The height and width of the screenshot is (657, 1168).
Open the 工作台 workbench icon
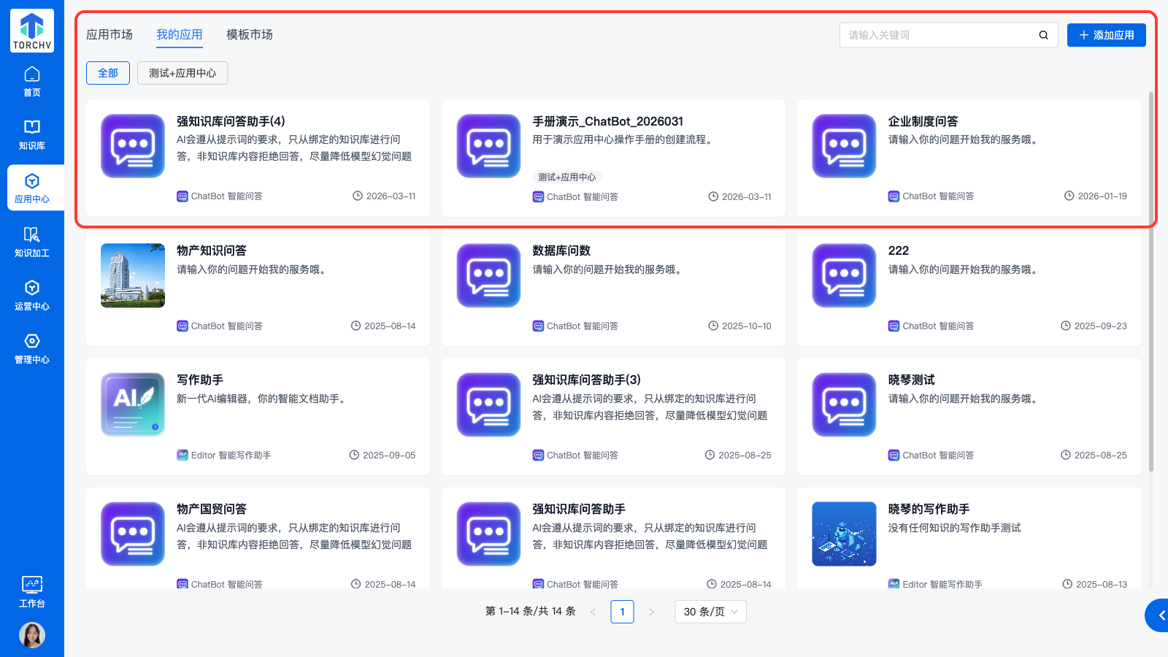coord(32,591)
